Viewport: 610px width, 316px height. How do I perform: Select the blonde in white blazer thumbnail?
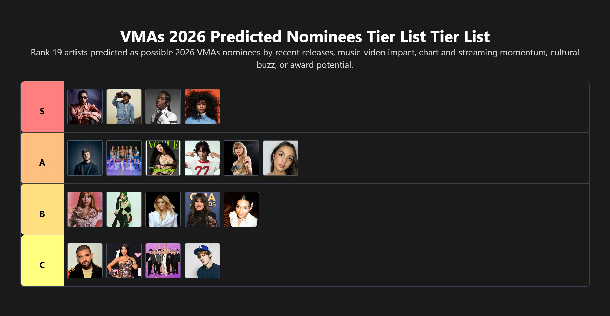point(163,209)
